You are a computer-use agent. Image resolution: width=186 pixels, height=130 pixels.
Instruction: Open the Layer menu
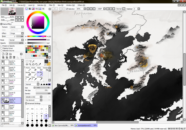click(31, 5)
